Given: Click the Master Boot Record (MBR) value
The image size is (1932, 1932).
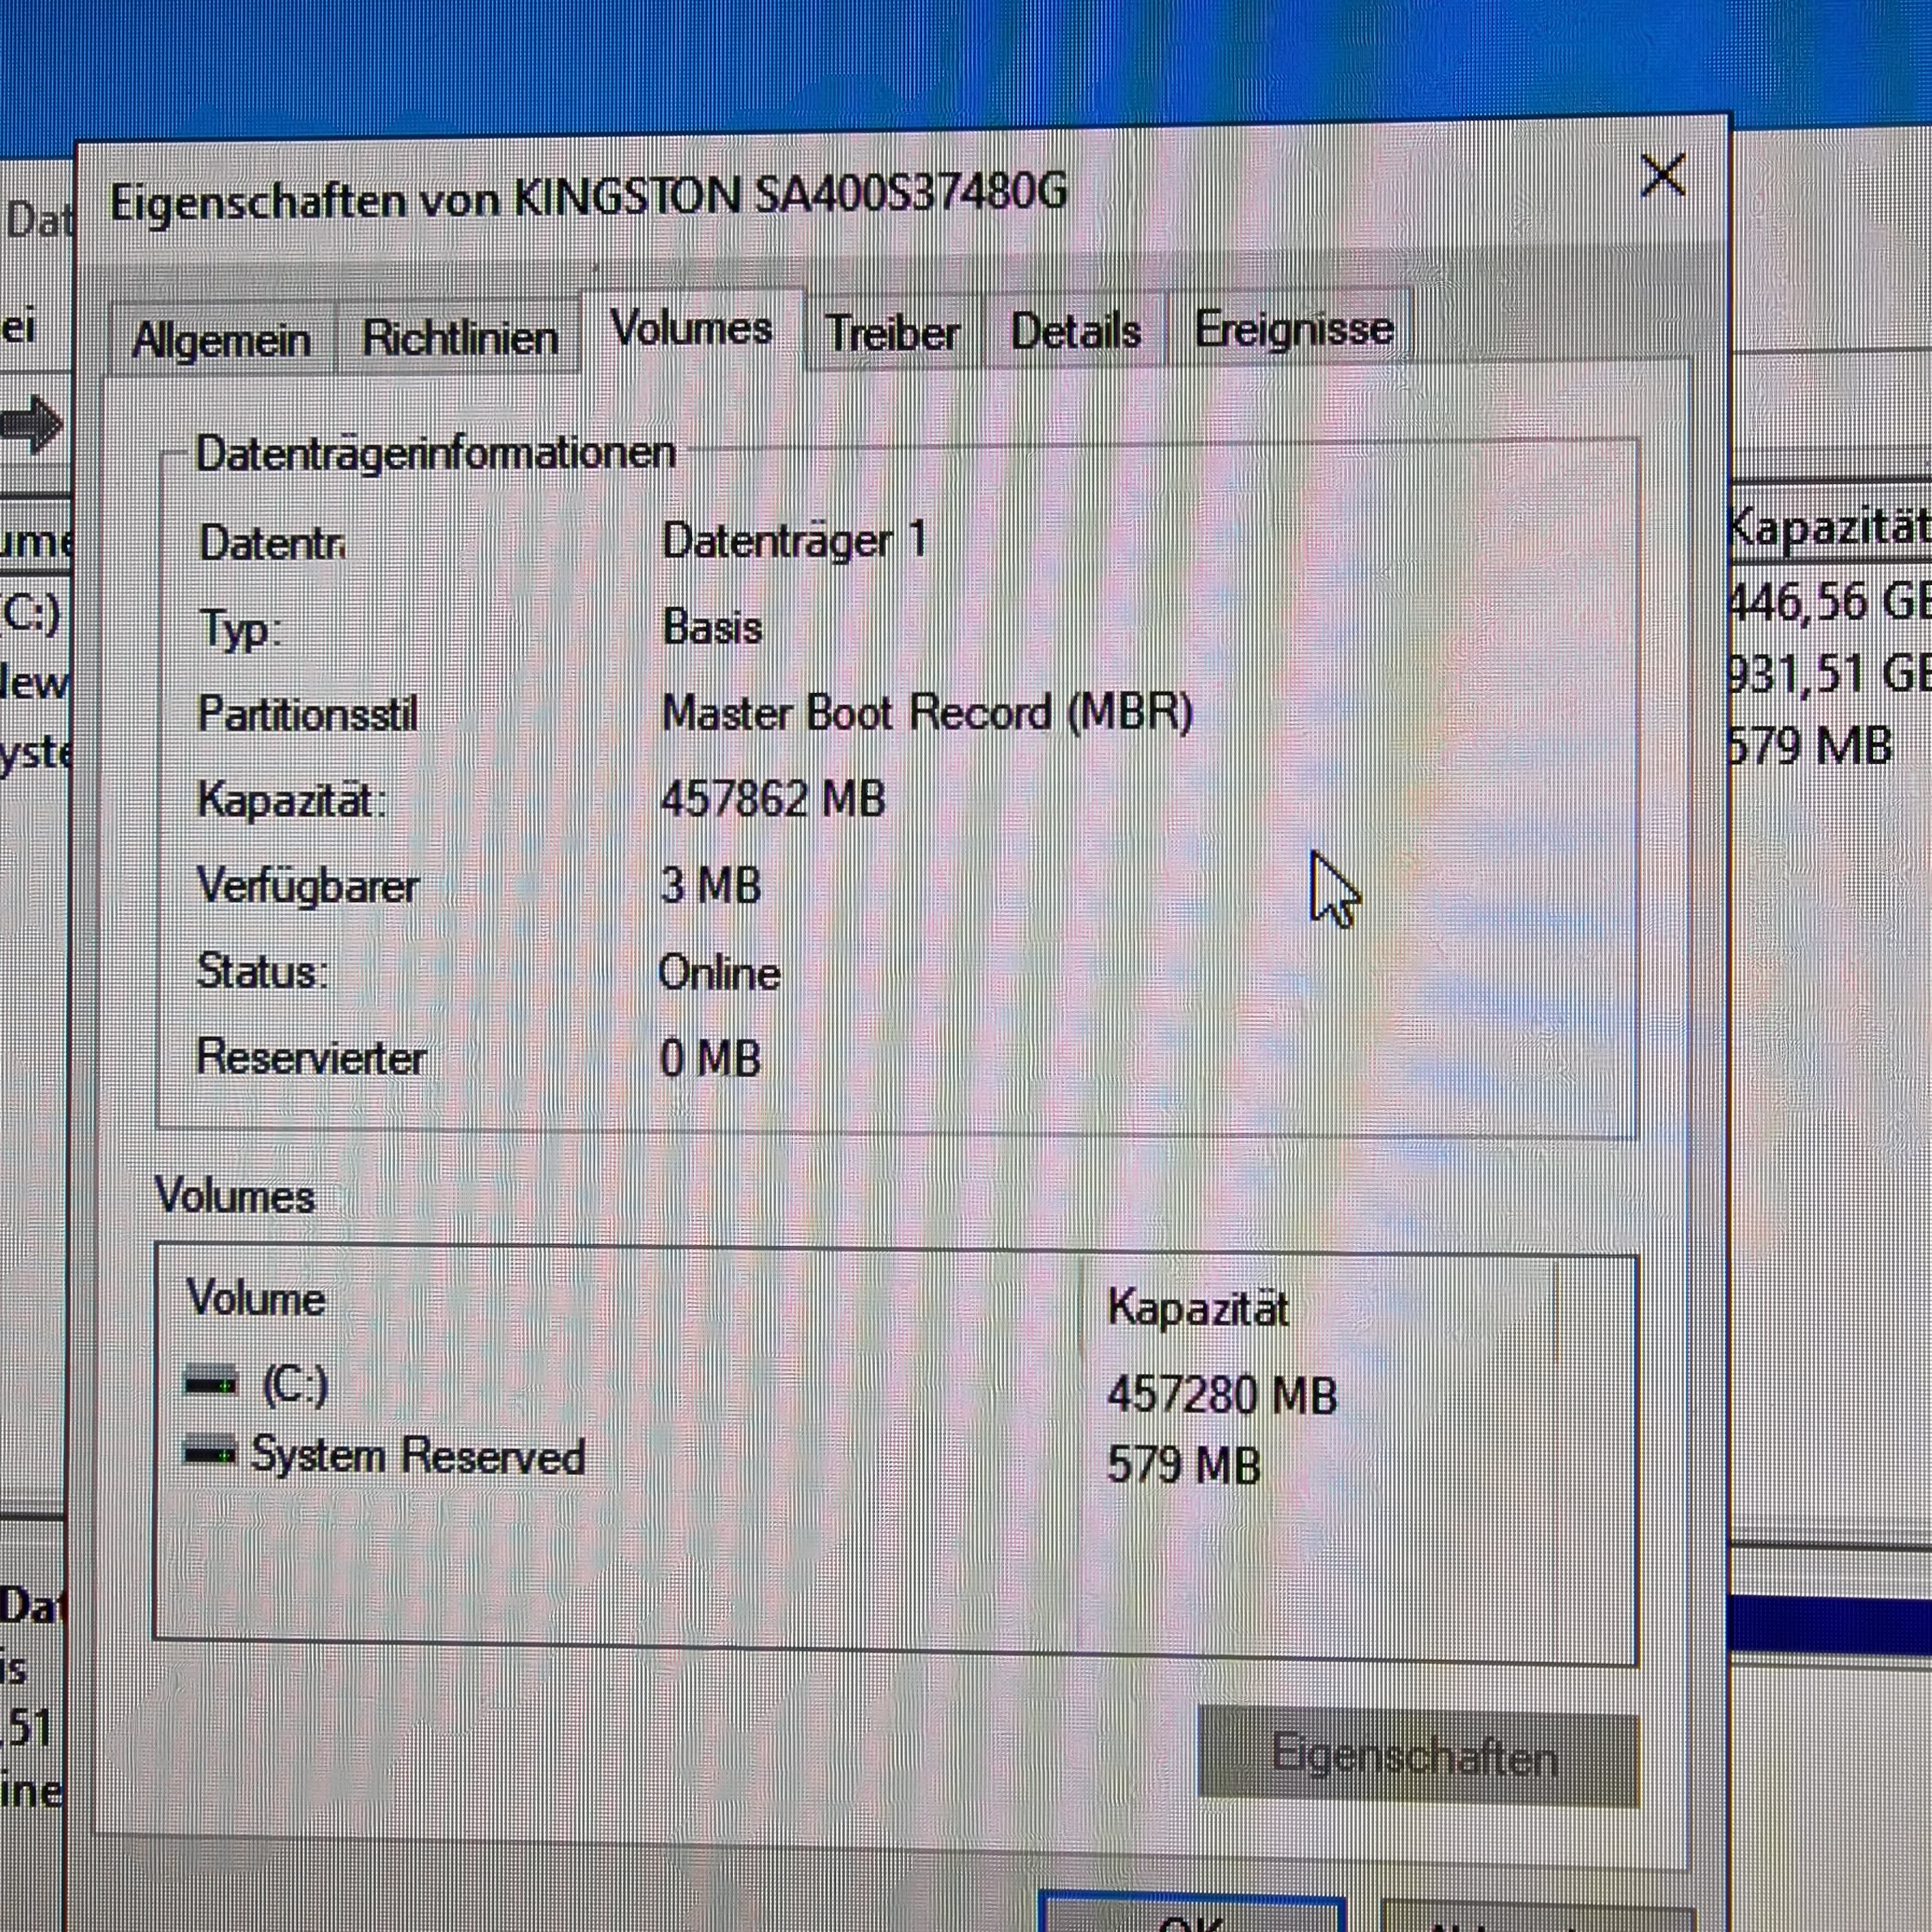Looking at the screenshot, I should pos(927,713).
